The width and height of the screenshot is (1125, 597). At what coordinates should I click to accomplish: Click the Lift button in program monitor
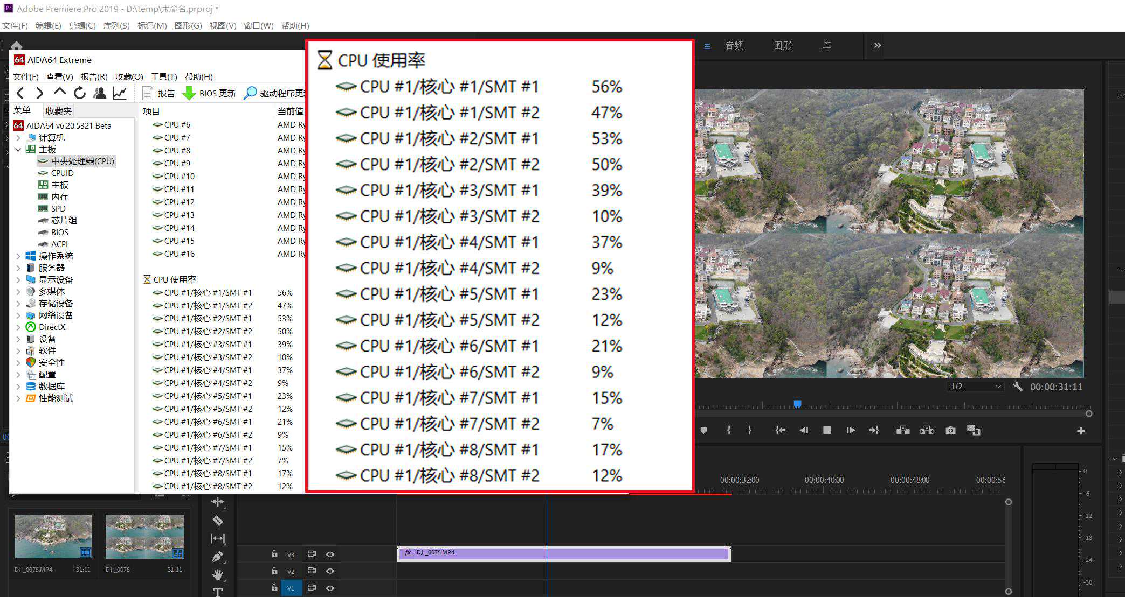[x=903, y=430]
